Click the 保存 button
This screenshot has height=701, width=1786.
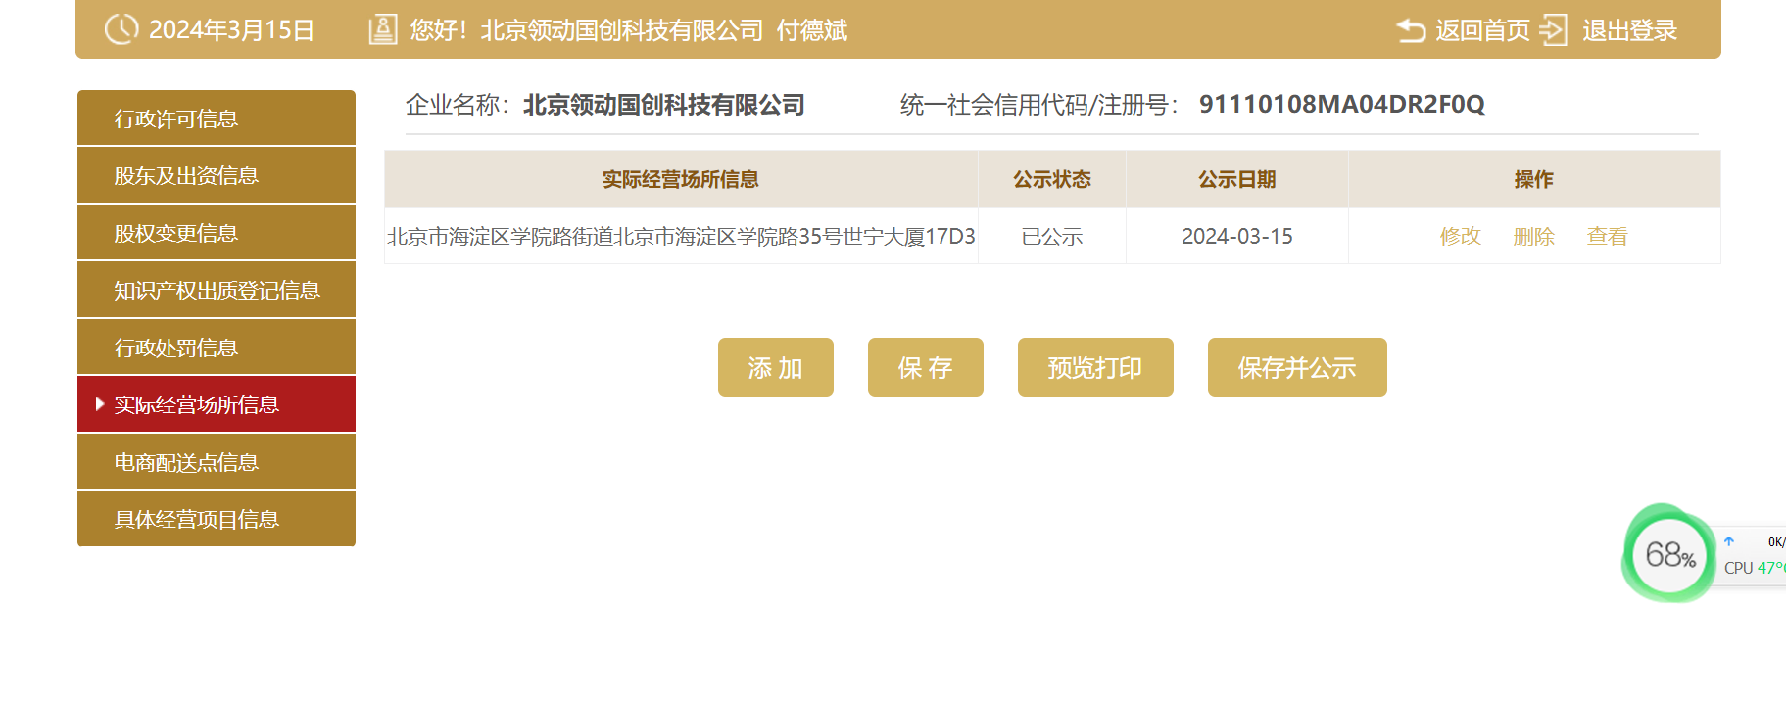pos(926,367)
